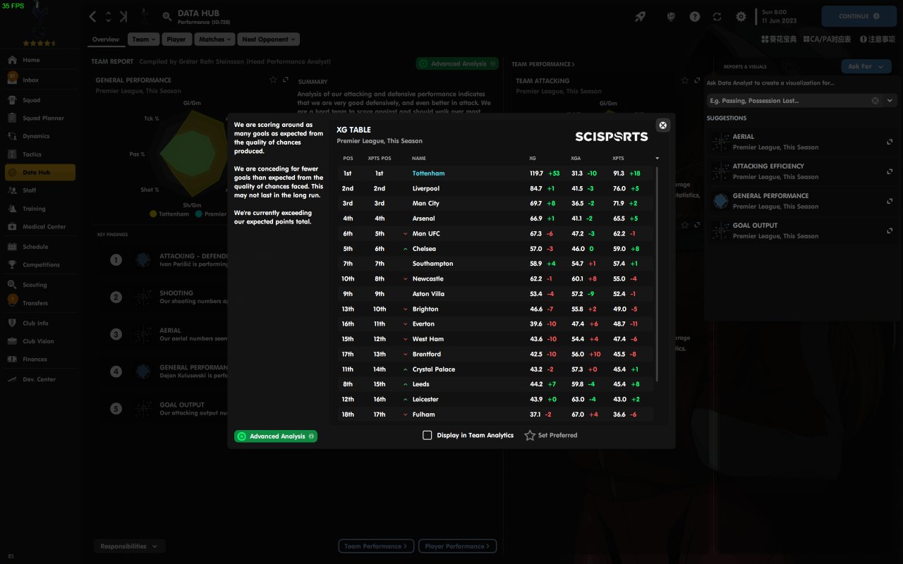
Task: Select the ATTACKING EFFICIENCY suggestion
Action: [802, 171]
